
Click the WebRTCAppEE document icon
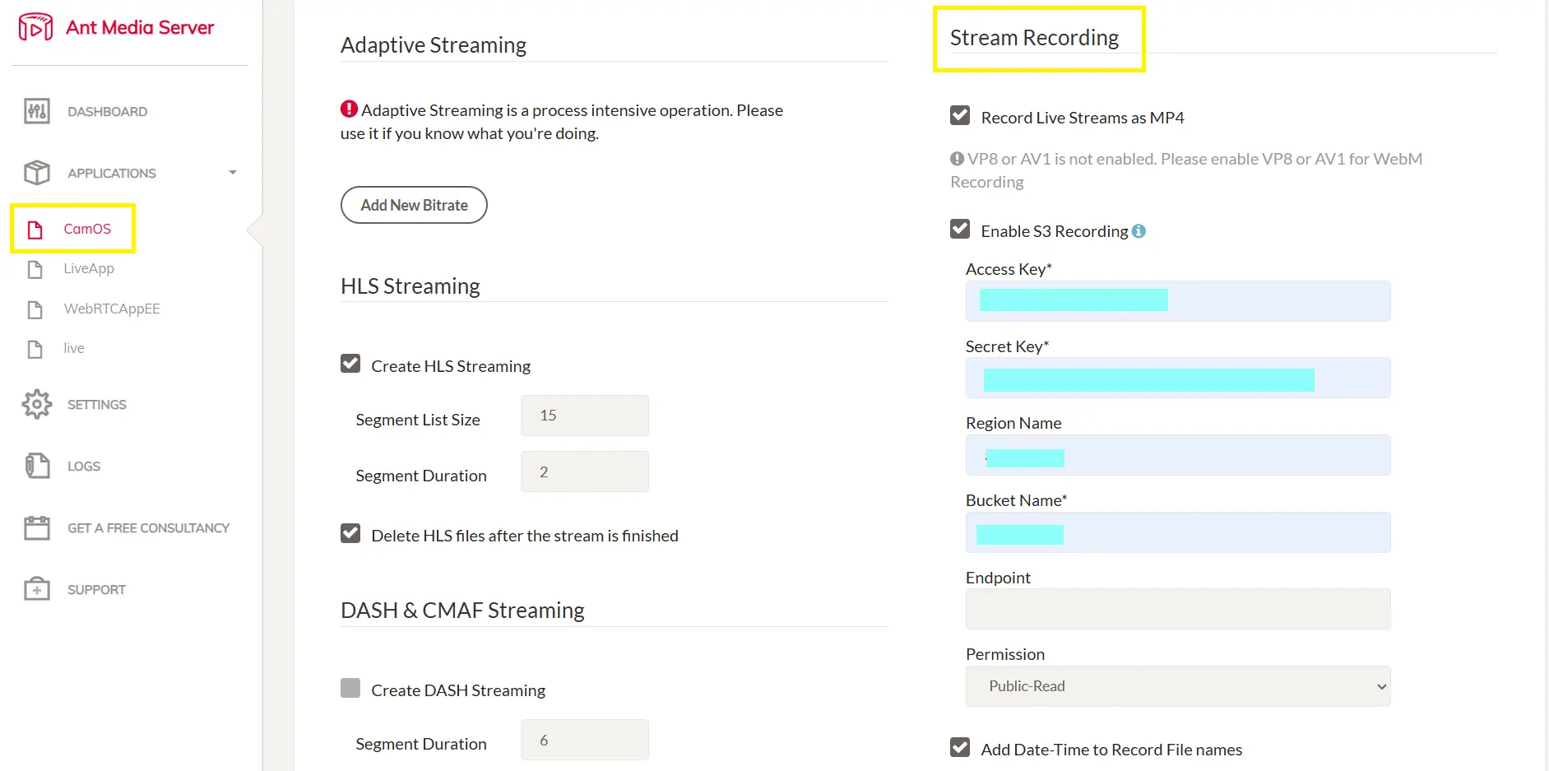tap(35, 309)
